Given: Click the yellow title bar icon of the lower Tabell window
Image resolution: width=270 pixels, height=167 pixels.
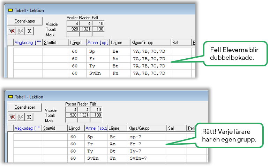Looking at the screenshot, I should [x=10, y=97].
